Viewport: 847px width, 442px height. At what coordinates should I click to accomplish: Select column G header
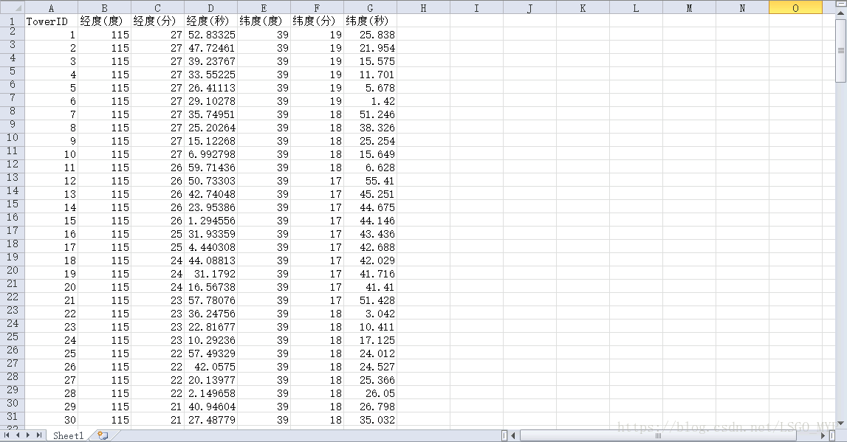click(x=370, y=7)
